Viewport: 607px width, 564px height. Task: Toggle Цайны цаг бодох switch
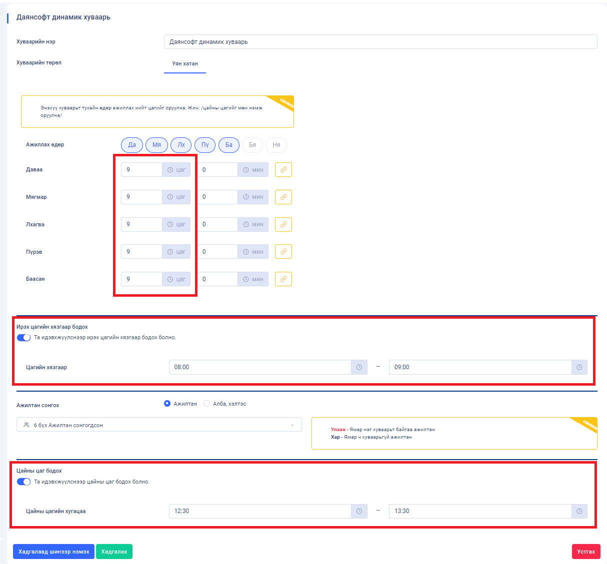click(x=23, y=482)
